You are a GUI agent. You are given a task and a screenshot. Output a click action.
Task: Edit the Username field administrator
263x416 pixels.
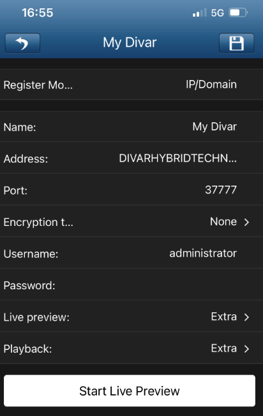(131, 253)
